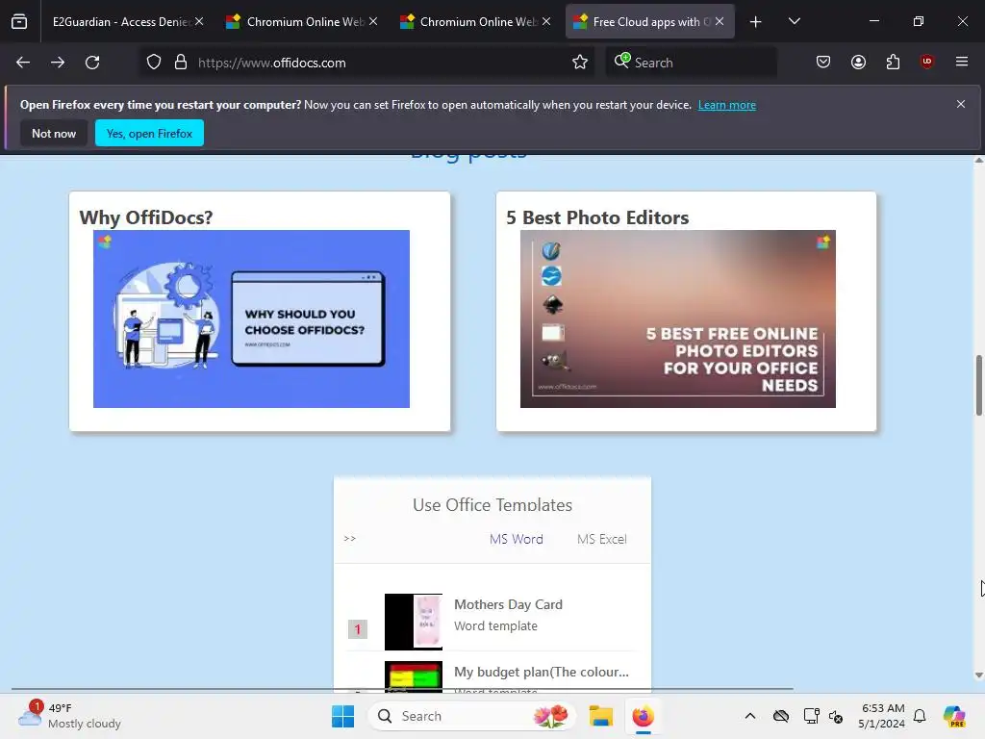Show hidden system tray icons chevron
The width and height of the screenshot is (985, 739).
pyautogui.click(x=750, y=716)
